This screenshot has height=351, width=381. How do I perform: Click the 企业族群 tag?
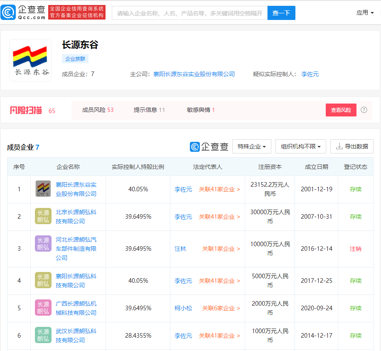coord(75,59)
